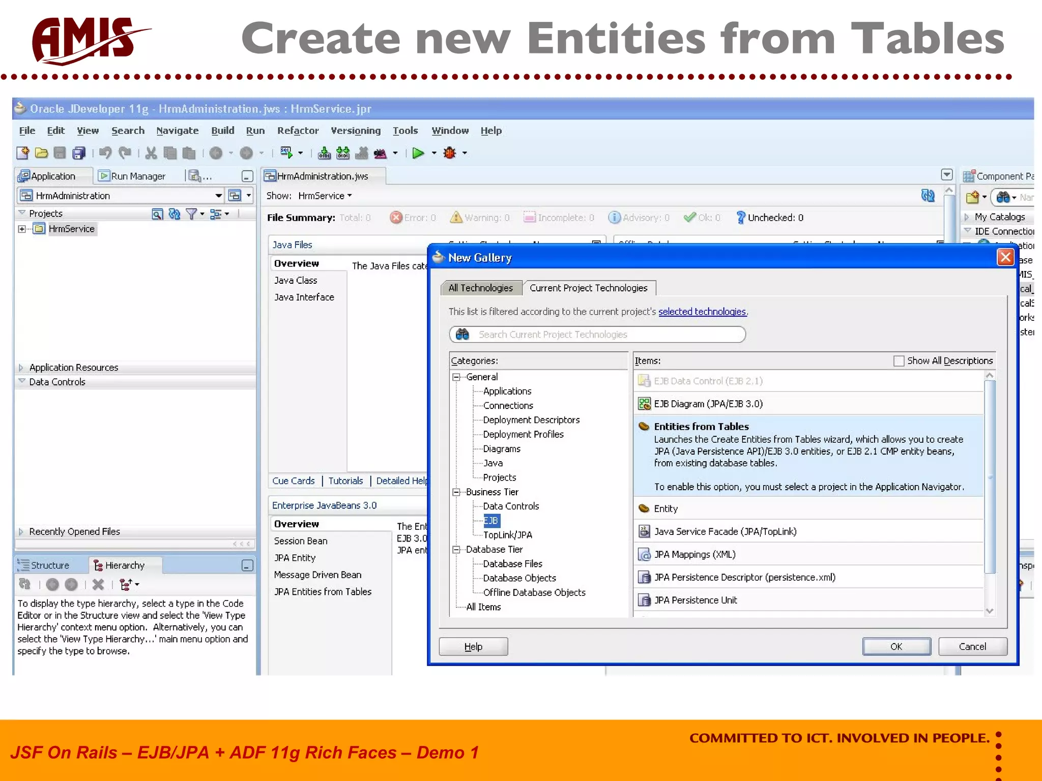Click the Make project build icon
The image size is (1042, 781).
click(324, 153)
